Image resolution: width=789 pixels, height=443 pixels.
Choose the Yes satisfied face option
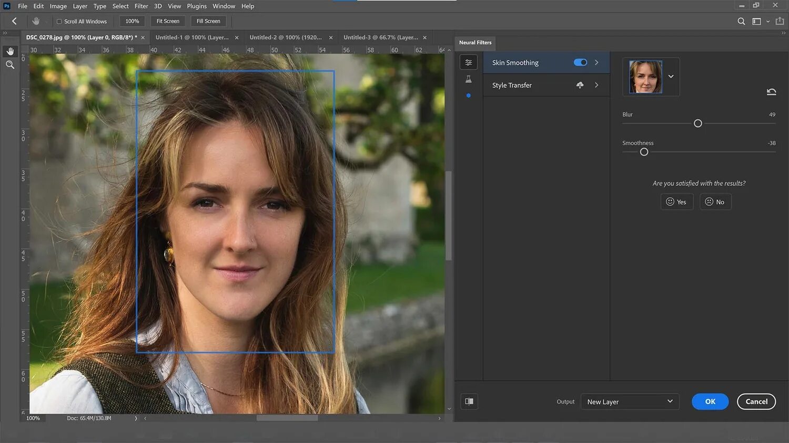point(676,202)
